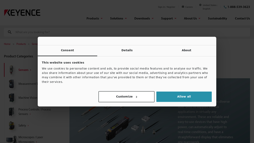
Task: Expand the Solutions menu chevron
Action: pyautogui.click(x=126, y=18)
